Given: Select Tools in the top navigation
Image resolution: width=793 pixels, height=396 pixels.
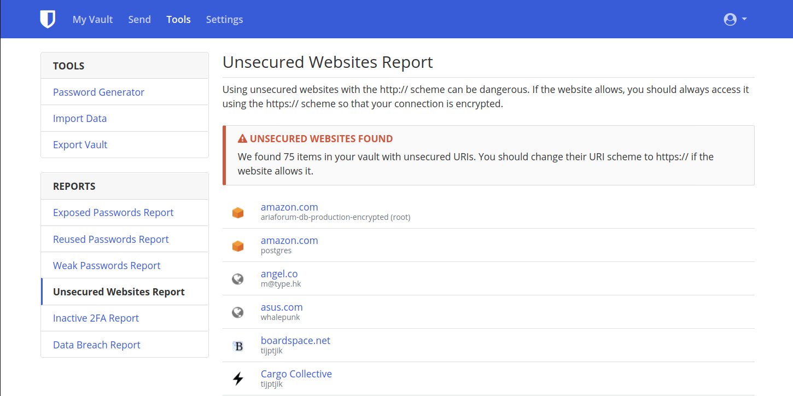Looking at the screenshot, I should click(x=179, y=19).
